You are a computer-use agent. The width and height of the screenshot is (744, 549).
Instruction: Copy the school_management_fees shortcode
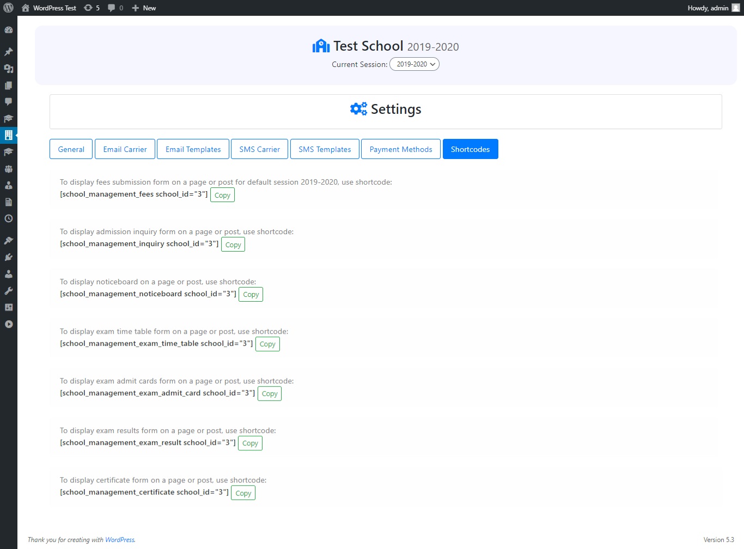click(x=222, y=194)
